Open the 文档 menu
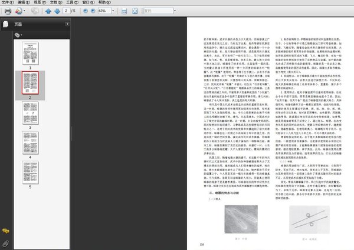Viewport: 354px width, 250px height. [x=56, y=2]
